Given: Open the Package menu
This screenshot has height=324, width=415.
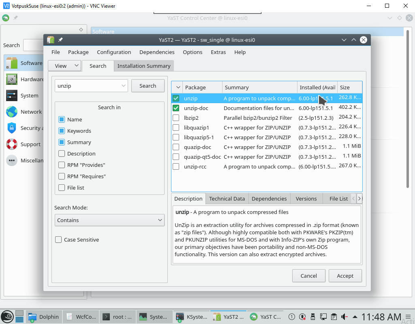Looking at the screenshot, I should pos(78,52).
